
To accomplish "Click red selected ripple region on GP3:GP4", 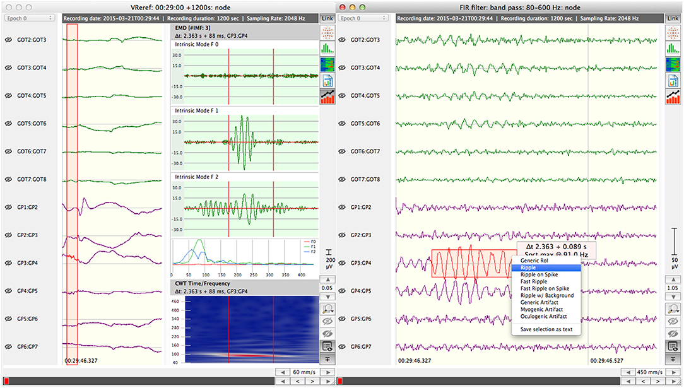I will point(474,263).
